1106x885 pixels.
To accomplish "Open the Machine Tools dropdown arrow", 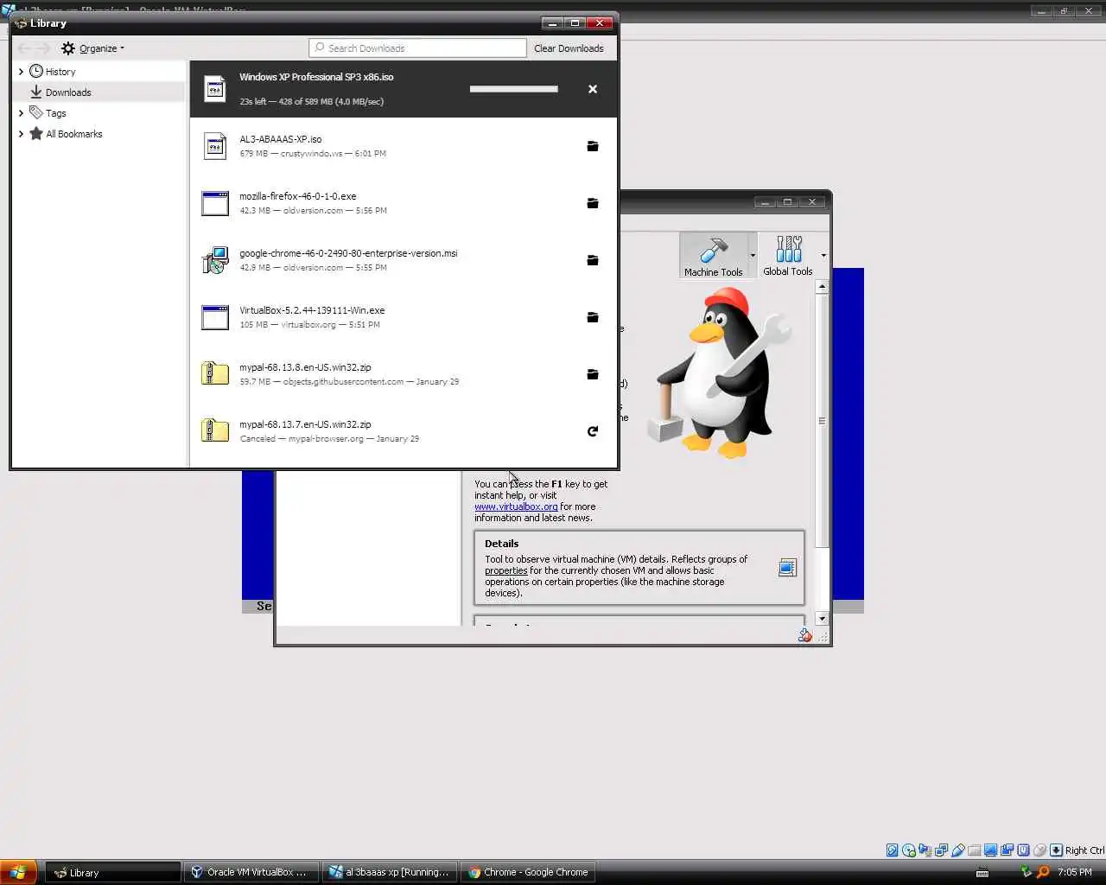I will tap(753, 256).
